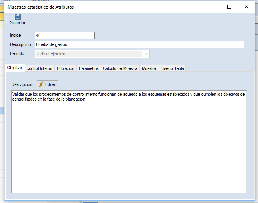Screen dimensions: 258x203
Task: Go to the Población tab
Action: click(66, 68)
